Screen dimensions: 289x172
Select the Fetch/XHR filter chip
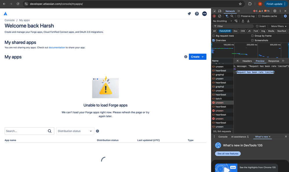(225, 31)
